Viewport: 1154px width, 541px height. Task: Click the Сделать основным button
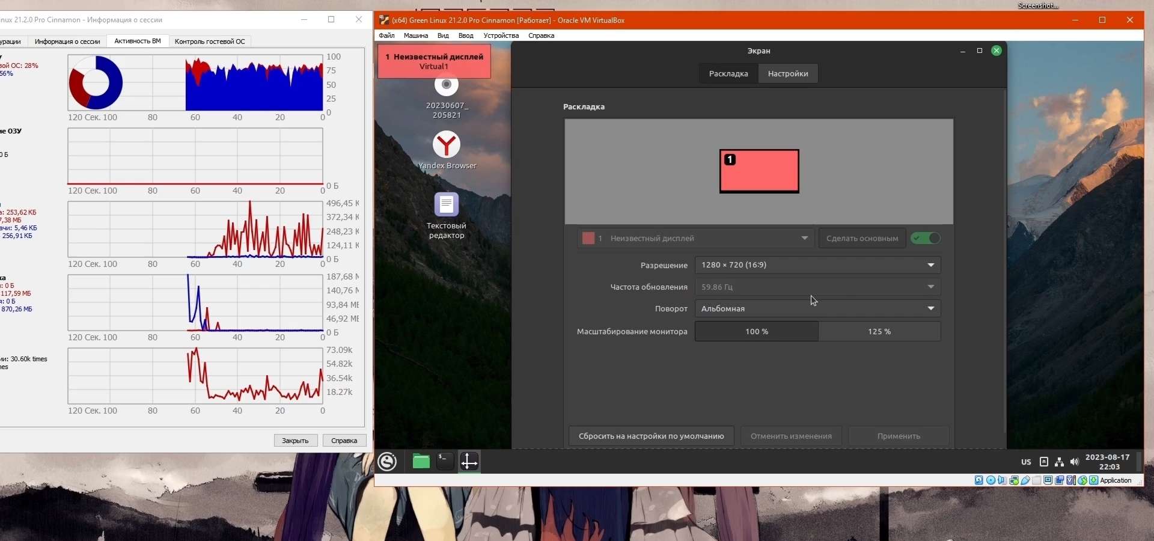[862, 238]
